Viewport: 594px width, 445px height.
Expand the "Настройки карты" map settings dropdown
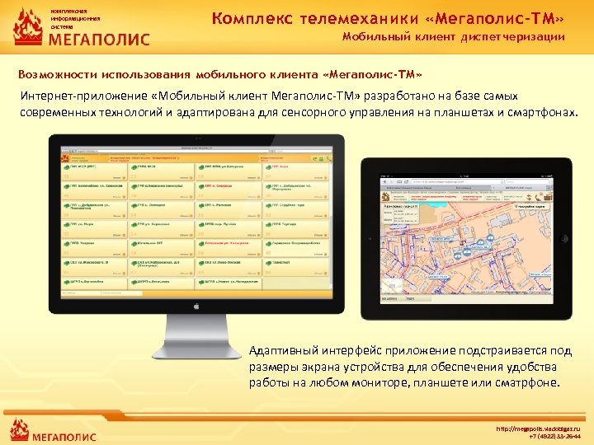tap(530, 207)
